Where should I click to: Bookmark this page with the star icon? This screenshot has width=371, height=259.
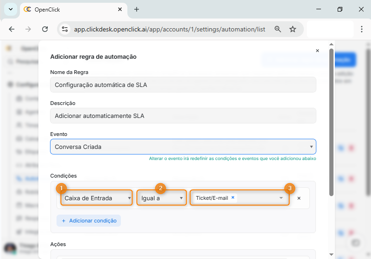coord(293,29)
